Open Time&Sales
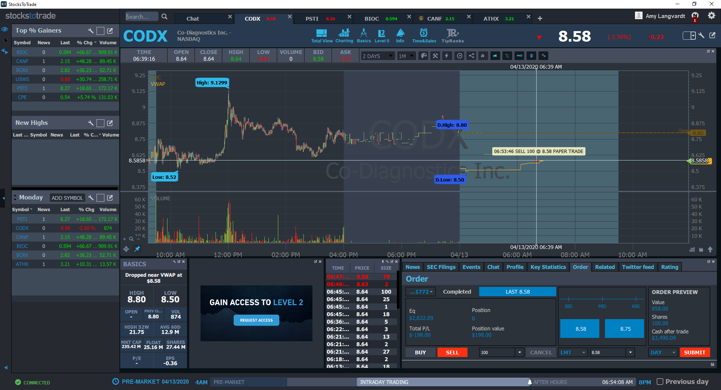The width and height of the screenshot is (721, 390). point(424,36)
